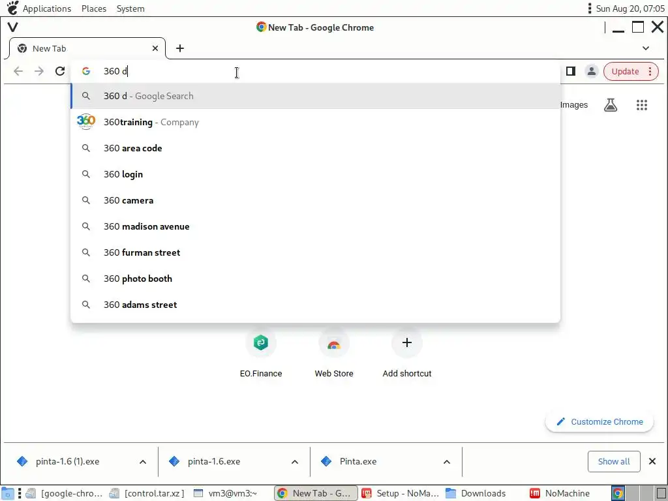Expand options for Pinta.exe download
This screenshot has height=501, width=668.
446,462
